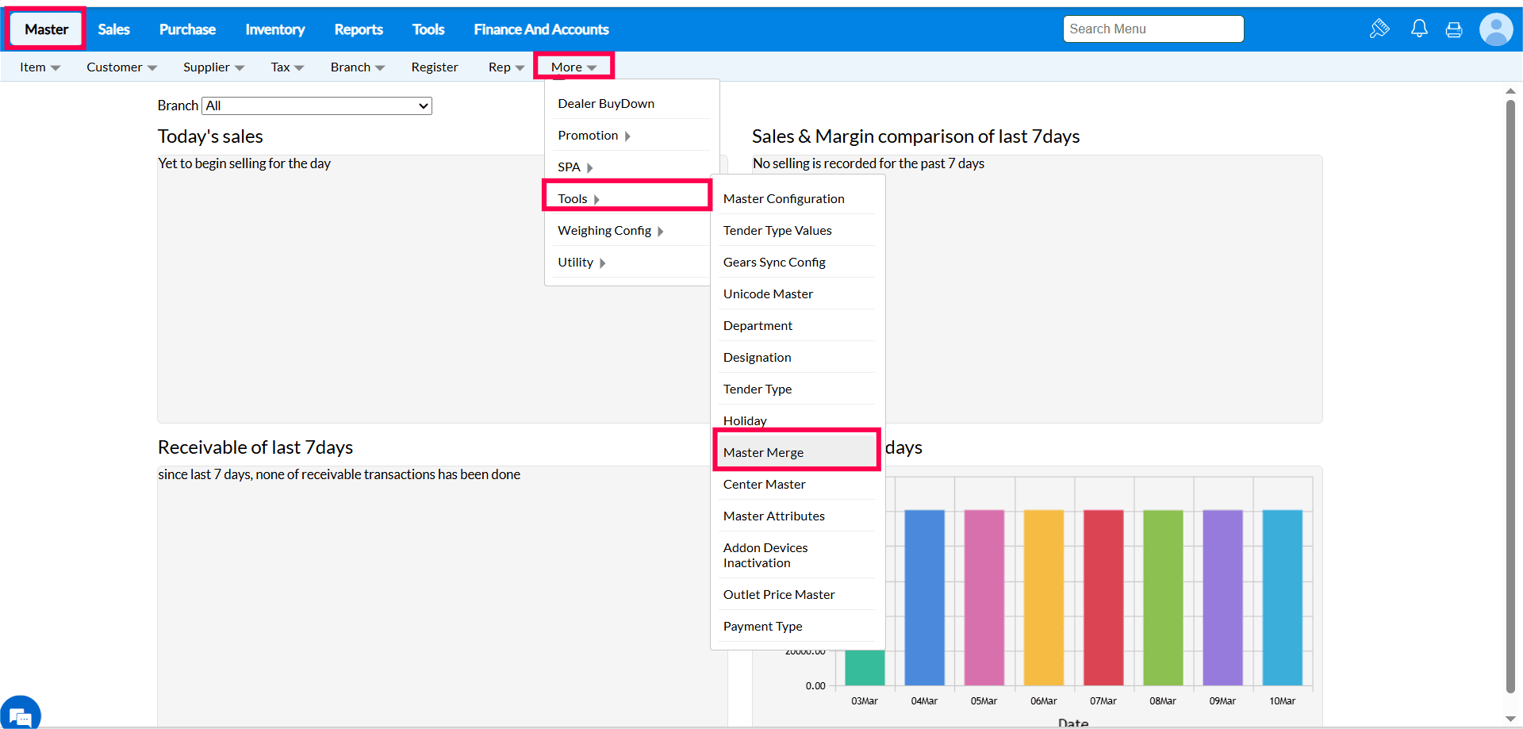Open the Inventory tab
The image size is (1523, 729).
274,29
